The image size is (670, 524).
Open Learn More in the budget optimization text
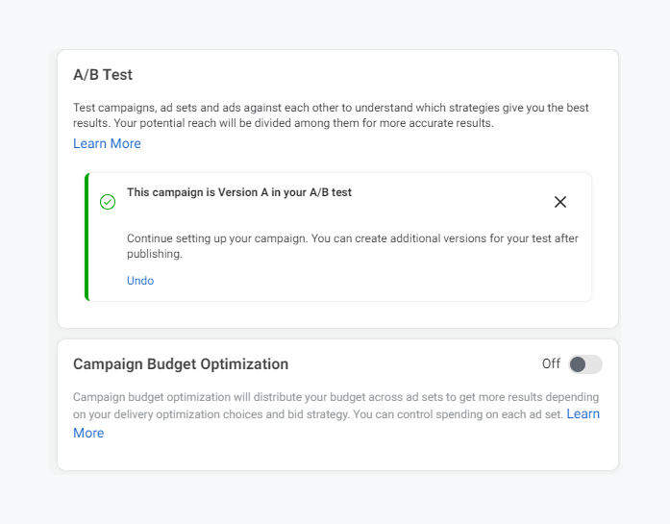pyautogui.click(x=583, y=413)
